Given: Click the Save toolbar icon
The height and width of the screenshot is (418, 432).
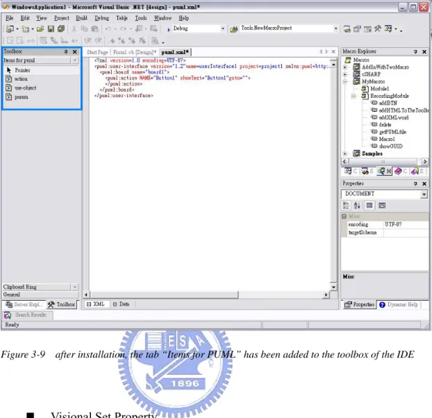Looking at the screenshot, I should pyautogui.click(x=51, y=28).
